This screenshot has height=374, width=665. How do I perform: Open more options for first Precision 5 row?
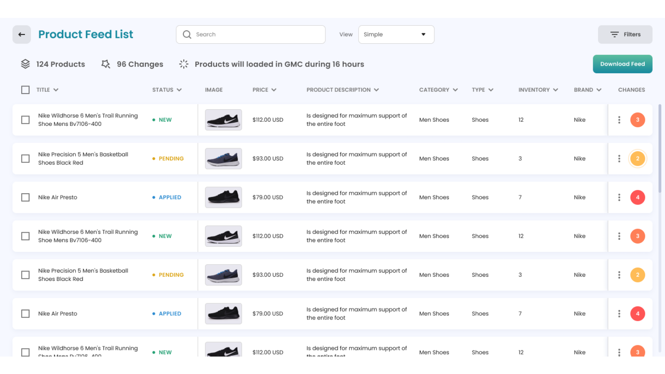point(619,158)
